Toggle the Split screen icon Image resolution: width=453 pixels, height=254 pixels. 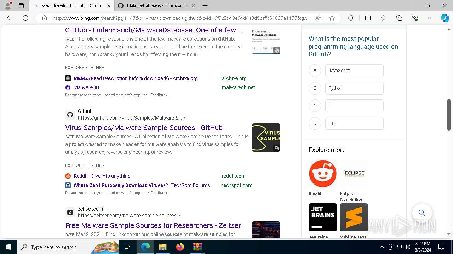point(368,18)
